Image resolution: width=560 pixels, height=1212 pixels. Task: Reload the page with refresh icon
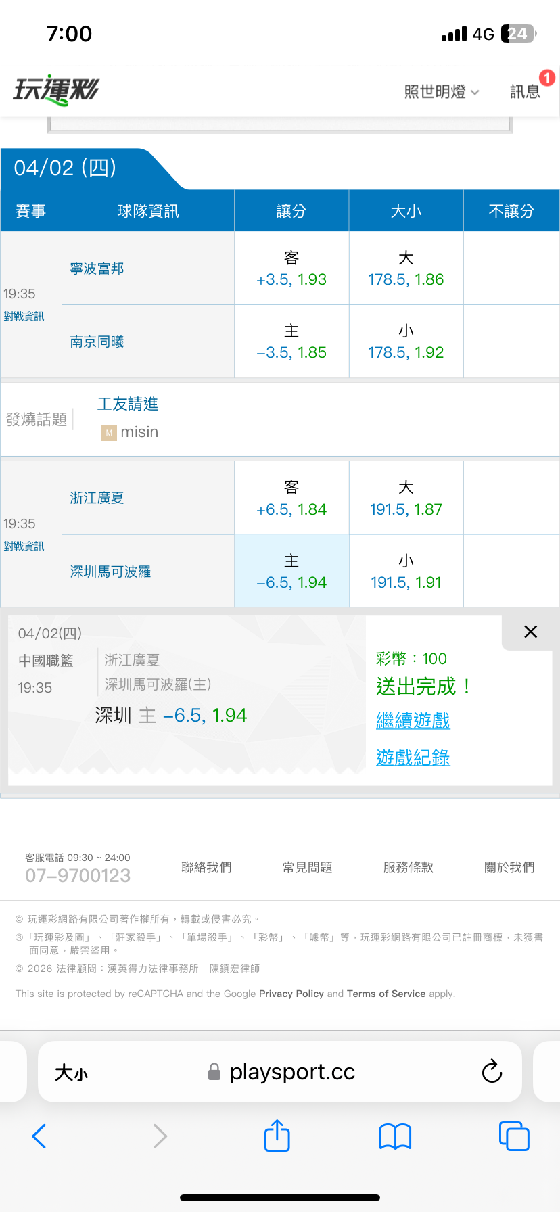492,1071
